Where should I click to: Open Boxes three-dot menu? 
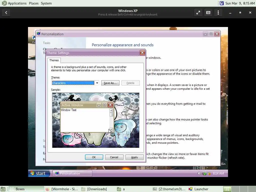[218, 12]
